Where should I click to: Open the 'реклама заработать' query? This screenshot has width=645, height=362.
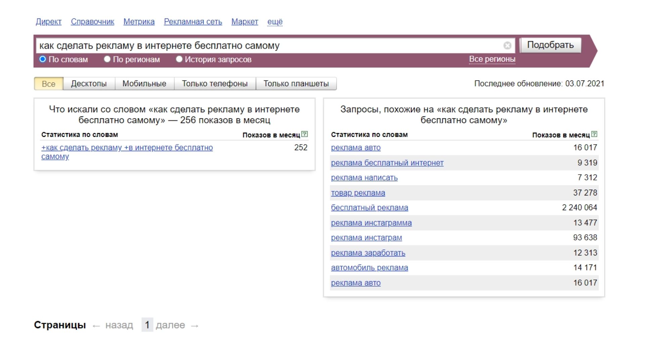pyautogui.click(x=368, y=253)
